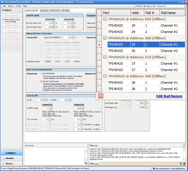Open the Channel #2 Turn On Delay dropdown
The image size is (188, 171).
point(81,124)
